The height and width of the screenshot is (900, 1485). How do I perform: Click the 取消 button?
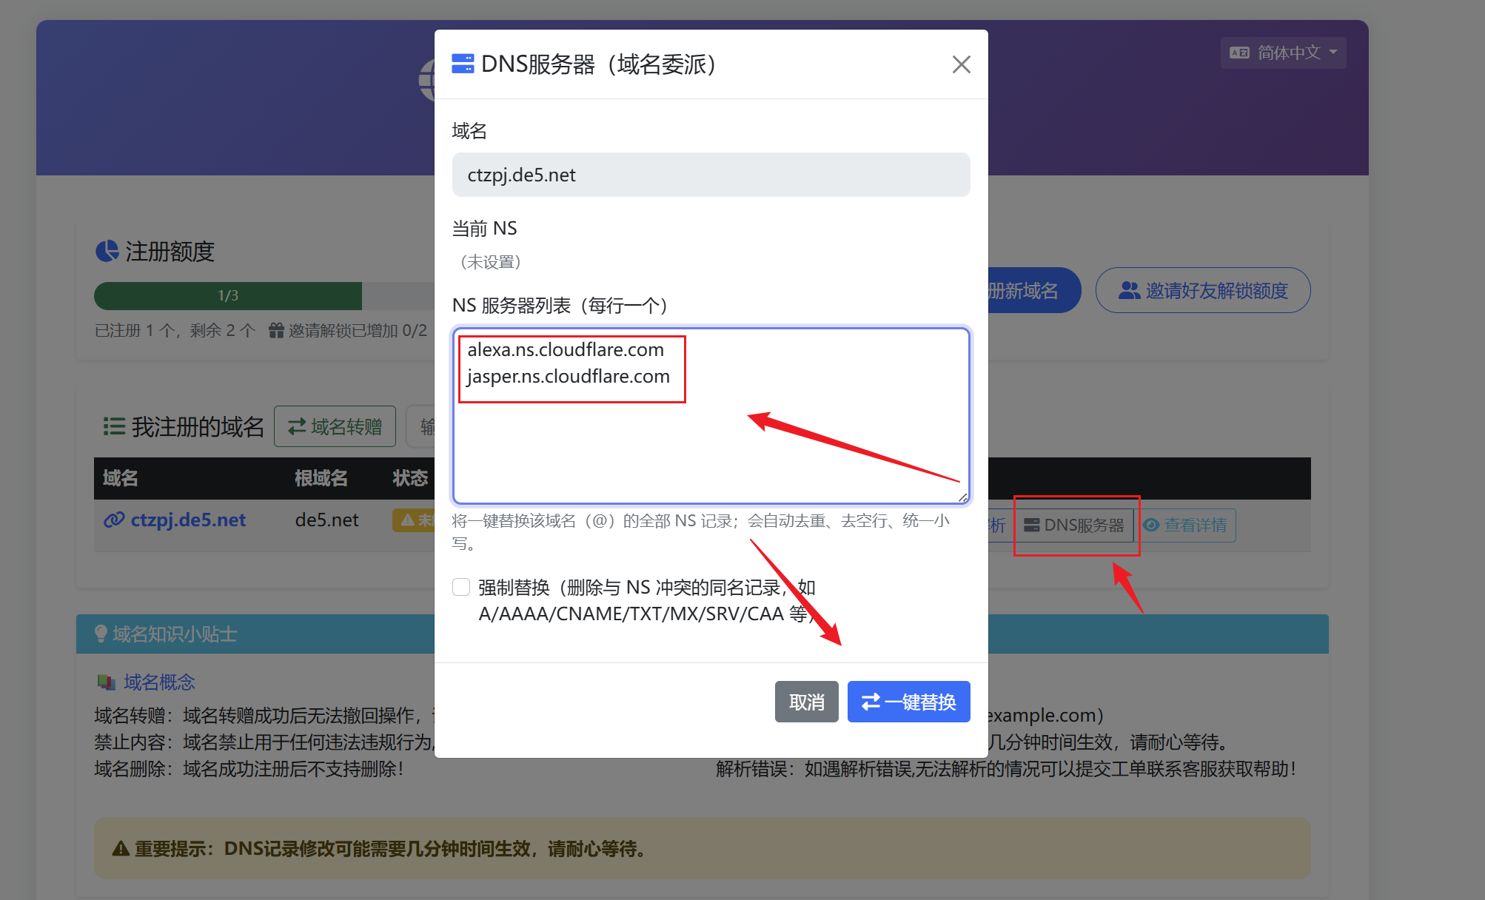[x=806, y=701]
